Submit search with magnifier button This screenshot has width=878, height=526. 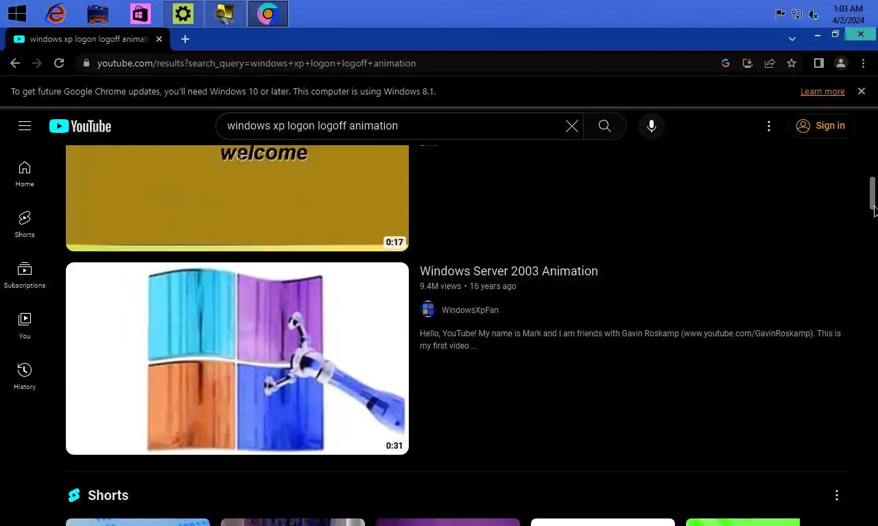(x=604, y=126)
